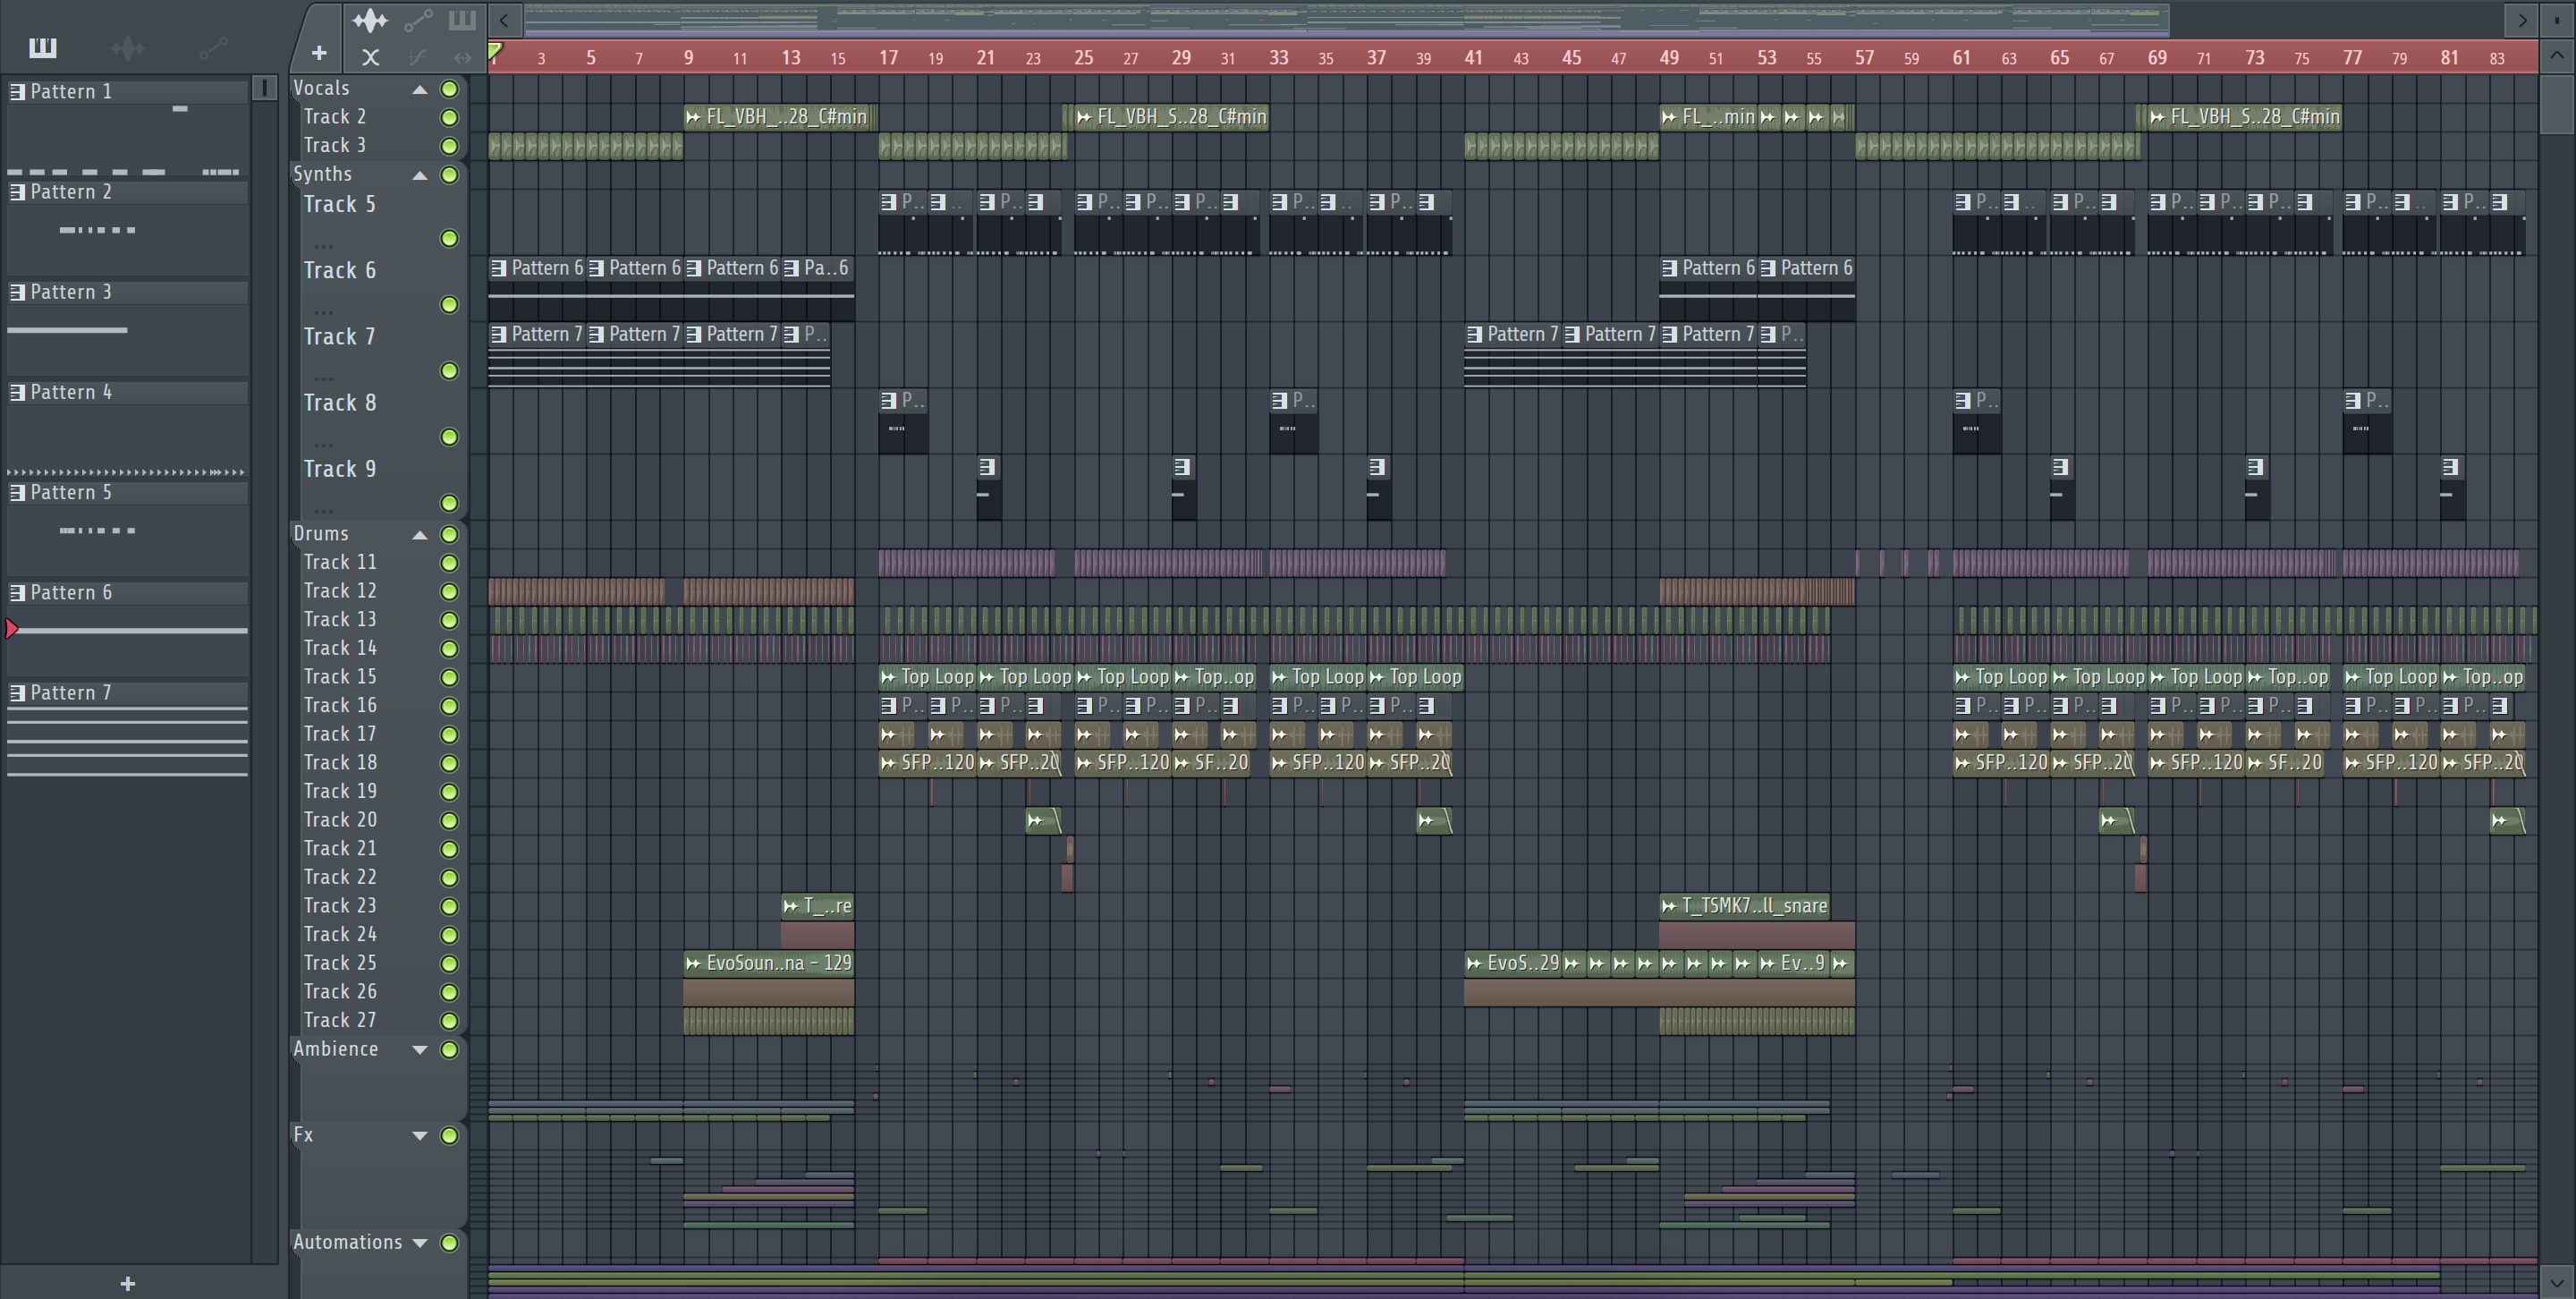Mute Track 5
This screenshot has width=2576, height=1299.
[450, 238]
